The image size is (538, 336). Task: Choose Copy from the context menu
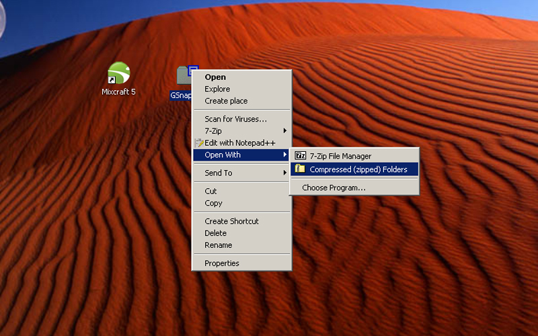241,203
